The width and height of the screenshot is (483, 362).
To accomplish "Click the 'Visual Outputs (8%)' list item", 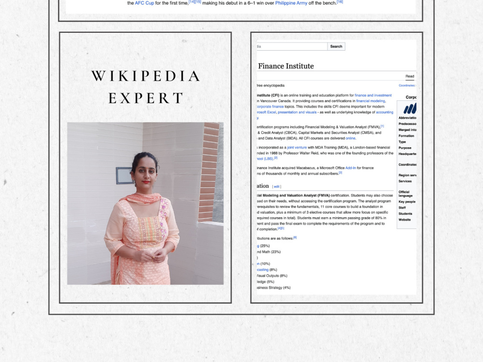I will click(272, 276).
